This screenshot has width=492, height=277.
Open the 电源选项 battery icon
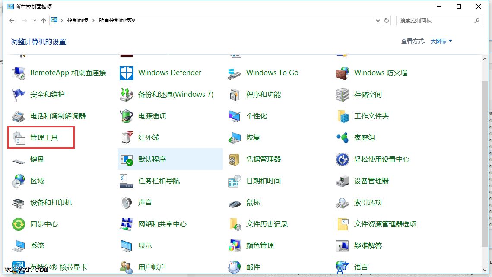pos(127,116)
